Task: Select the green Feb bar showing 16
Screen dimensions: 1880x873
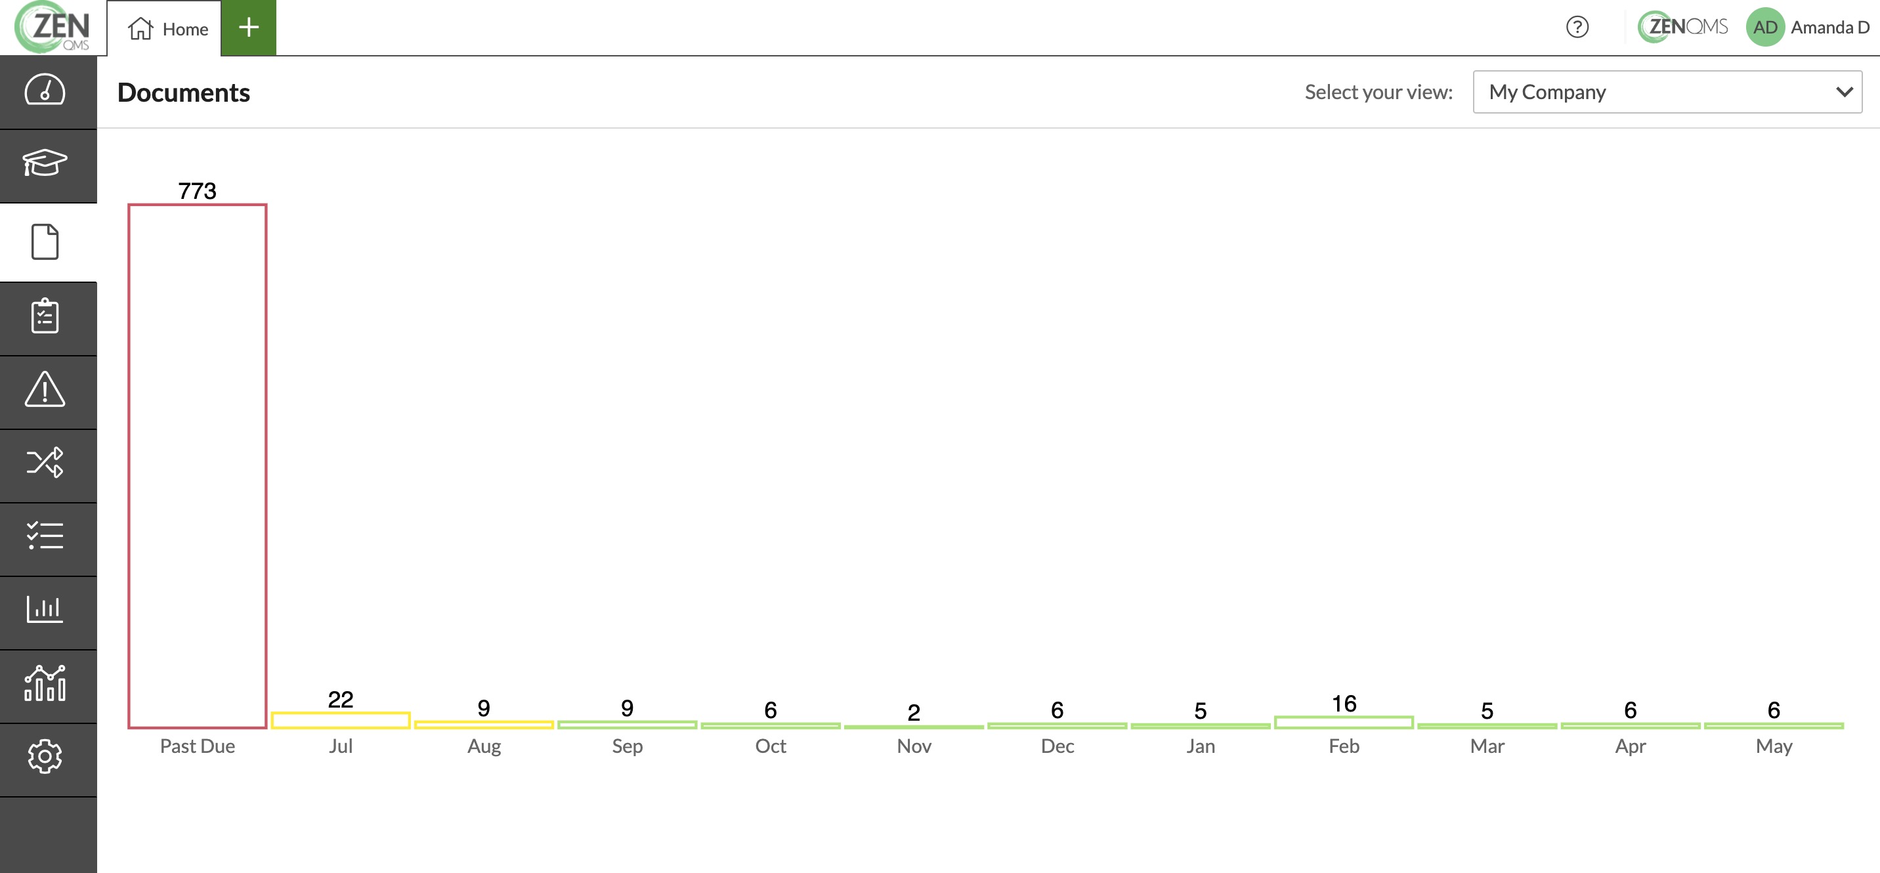Action: point(1344,723)
